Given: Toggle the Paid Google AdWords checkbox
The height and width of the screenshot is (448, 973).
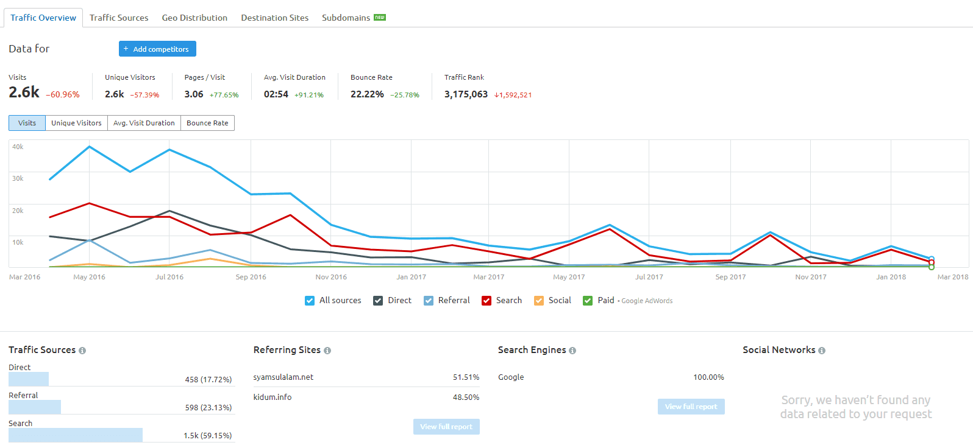Looking at the screenshot, I should click(x=588, y=301).
